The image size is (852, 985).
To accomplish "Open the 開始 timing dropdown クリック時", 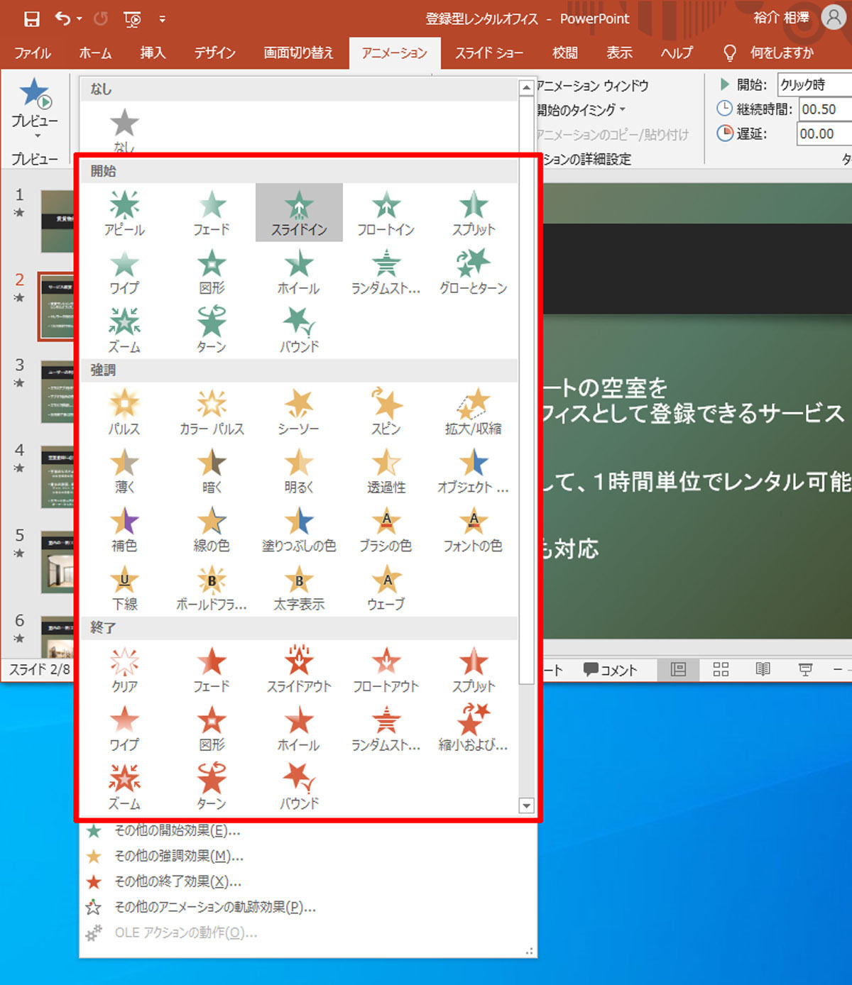I will pos(814,84).
